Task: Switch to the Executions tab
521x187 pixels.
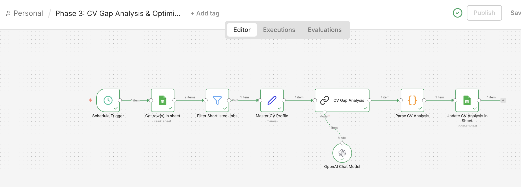Action: pyautogui.click(x=279, y=30)
